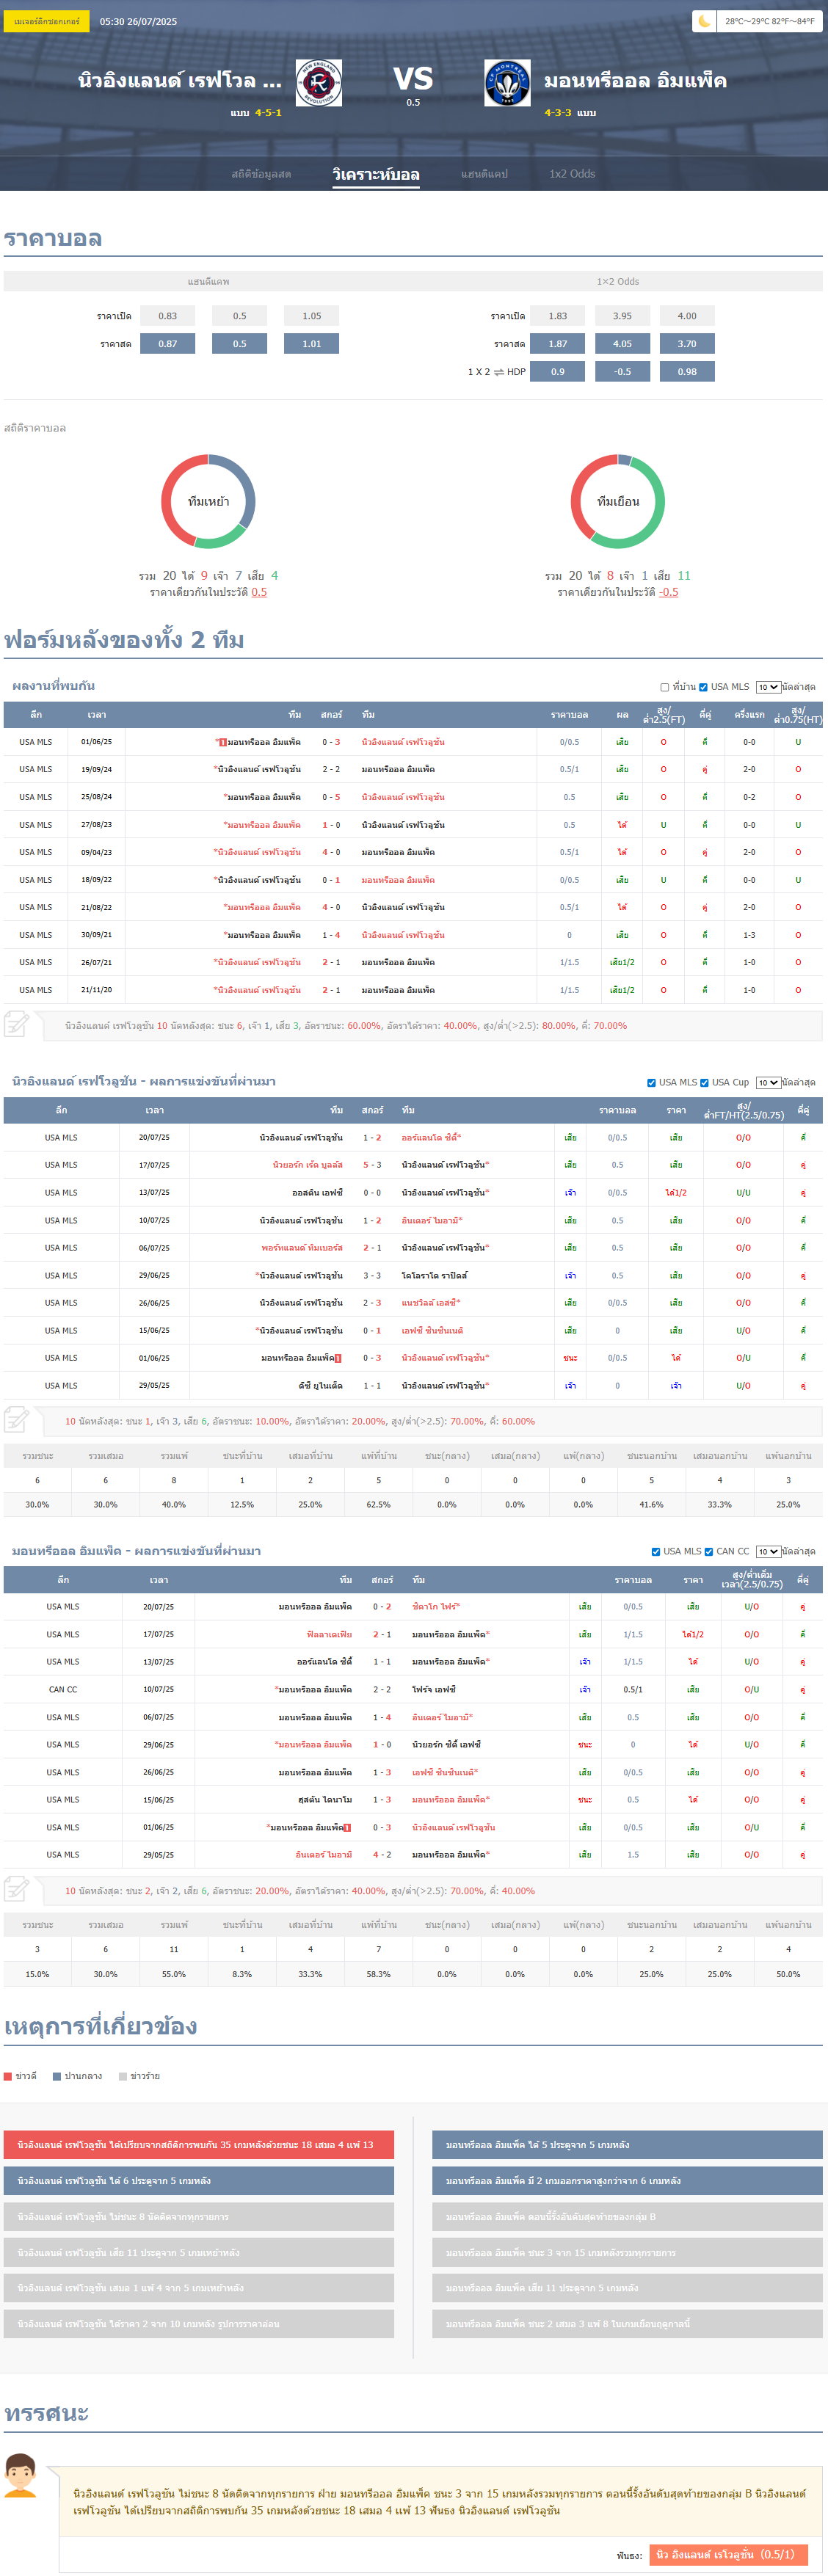Image resolution: width=828 pixels, height=2576 pixels.
Task: Toggle the ที่บ้าน checkbox
Action: click(x=665, y=687)
